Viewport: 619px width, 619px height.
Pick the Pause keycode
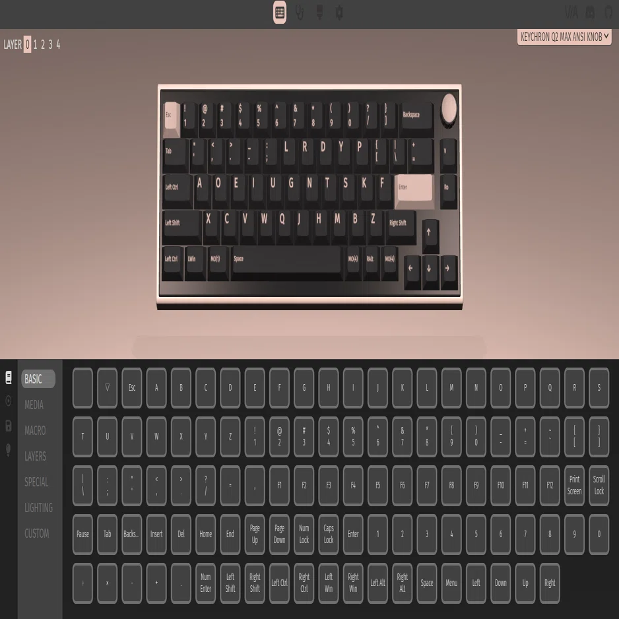(83, 534)
